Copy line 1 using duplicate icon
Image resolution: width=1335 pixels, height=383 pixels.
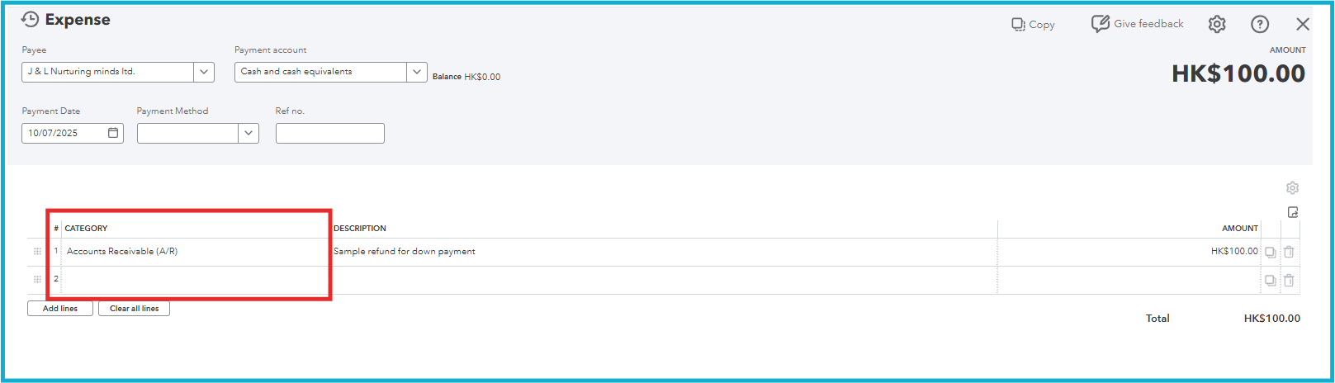point(1271,252)
